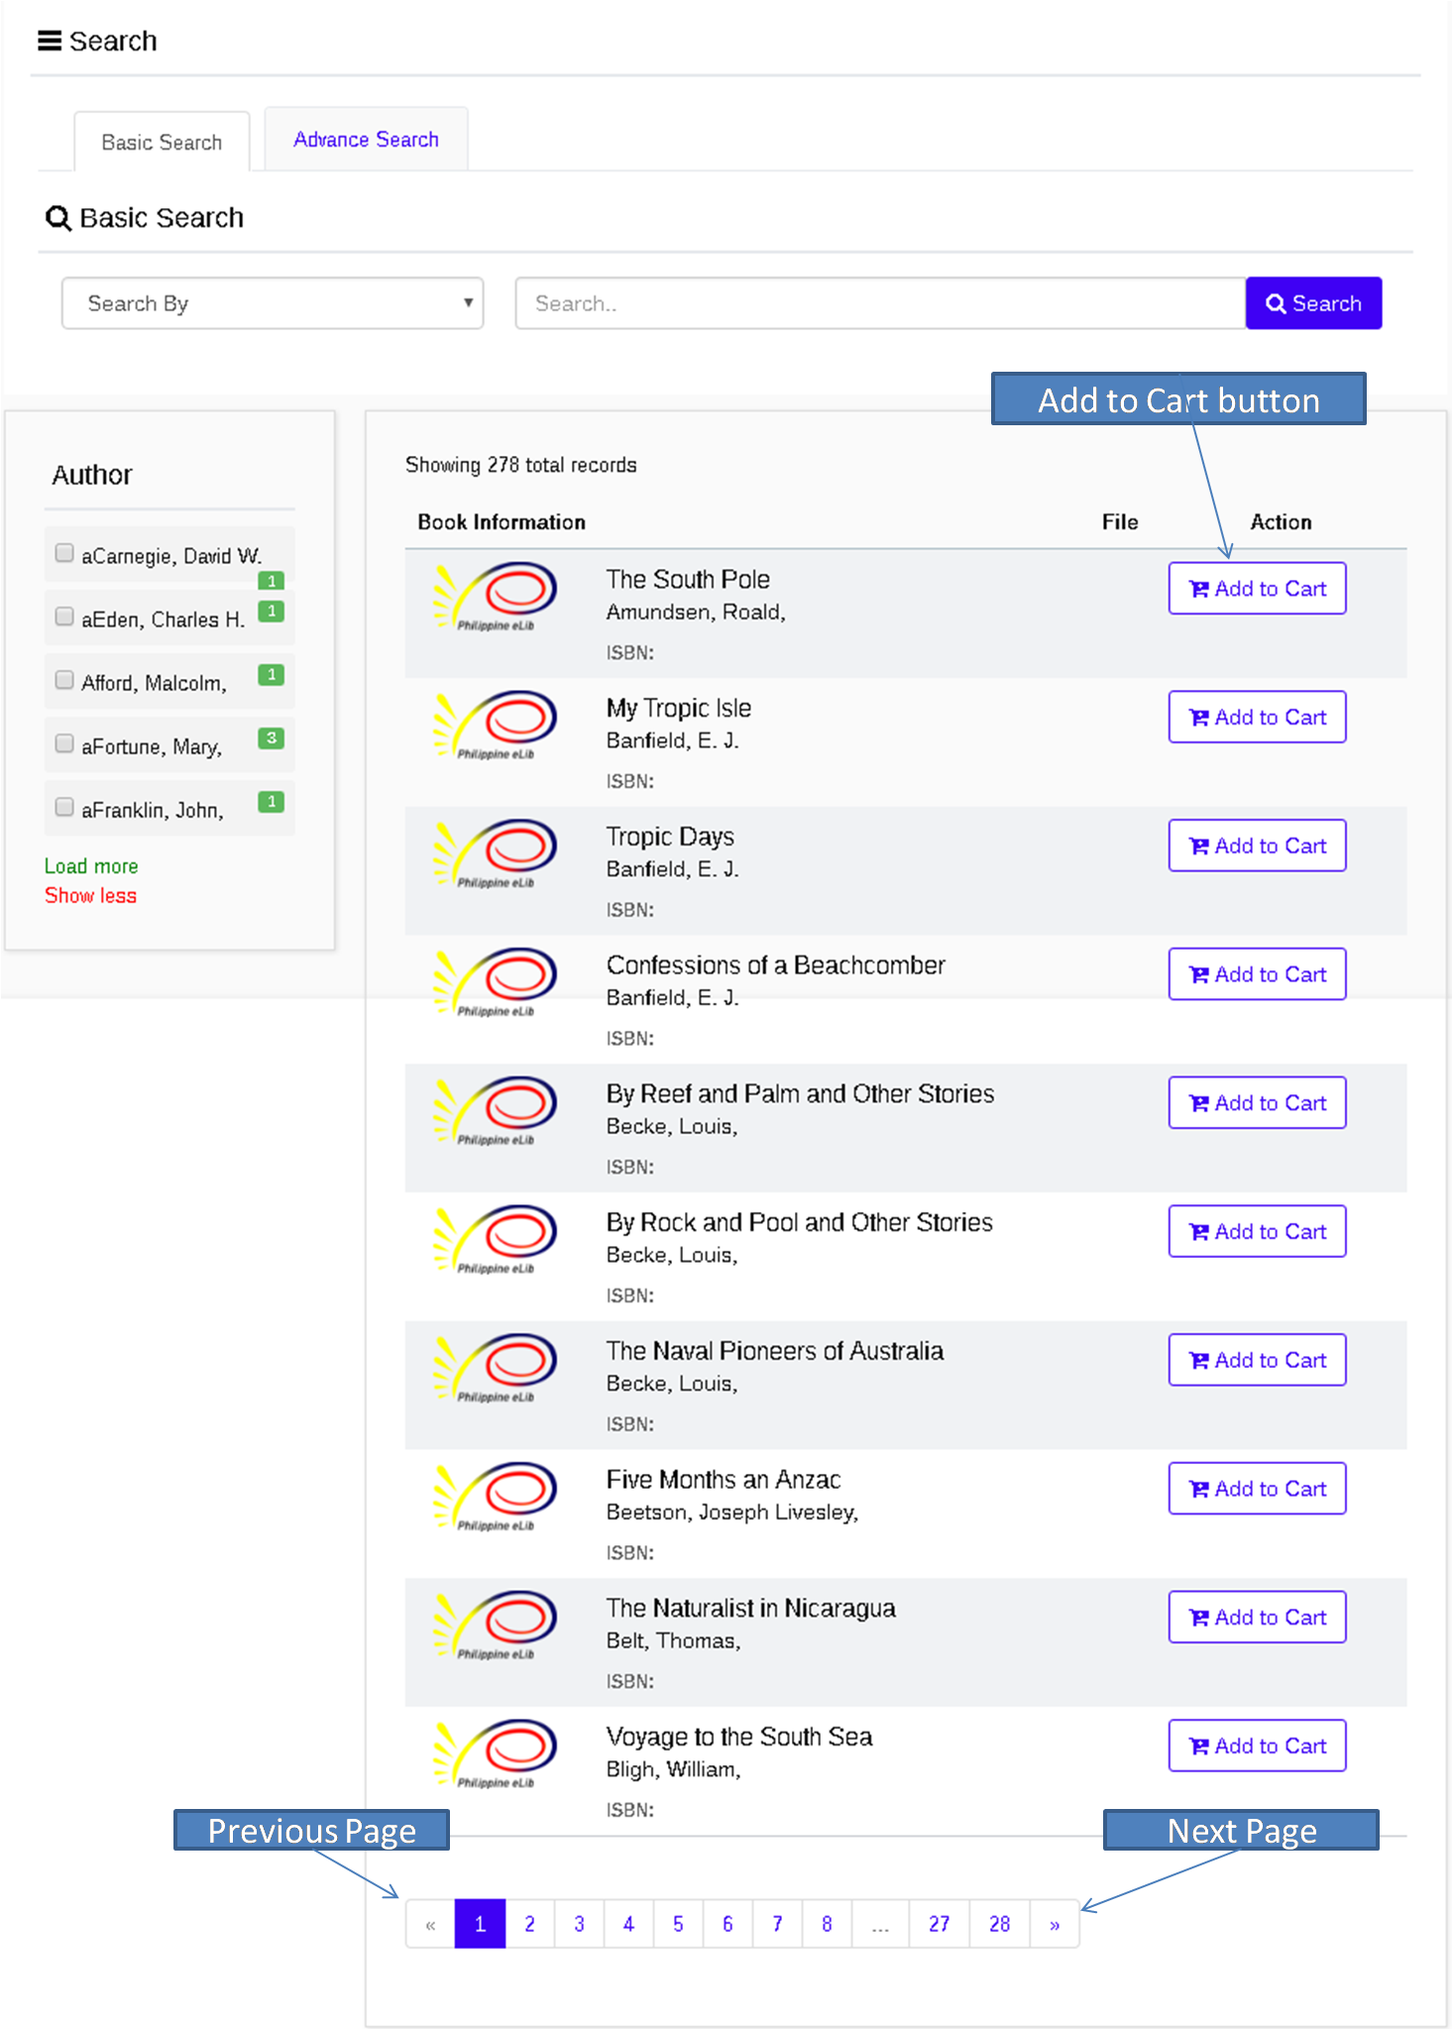
Task: Click cart icon for Tropic Days
Action: coord(1199,846)
